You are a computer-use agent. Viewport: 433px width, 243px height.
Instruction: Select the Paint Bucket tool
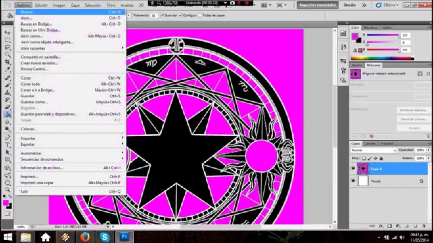(x=7, y=114)
